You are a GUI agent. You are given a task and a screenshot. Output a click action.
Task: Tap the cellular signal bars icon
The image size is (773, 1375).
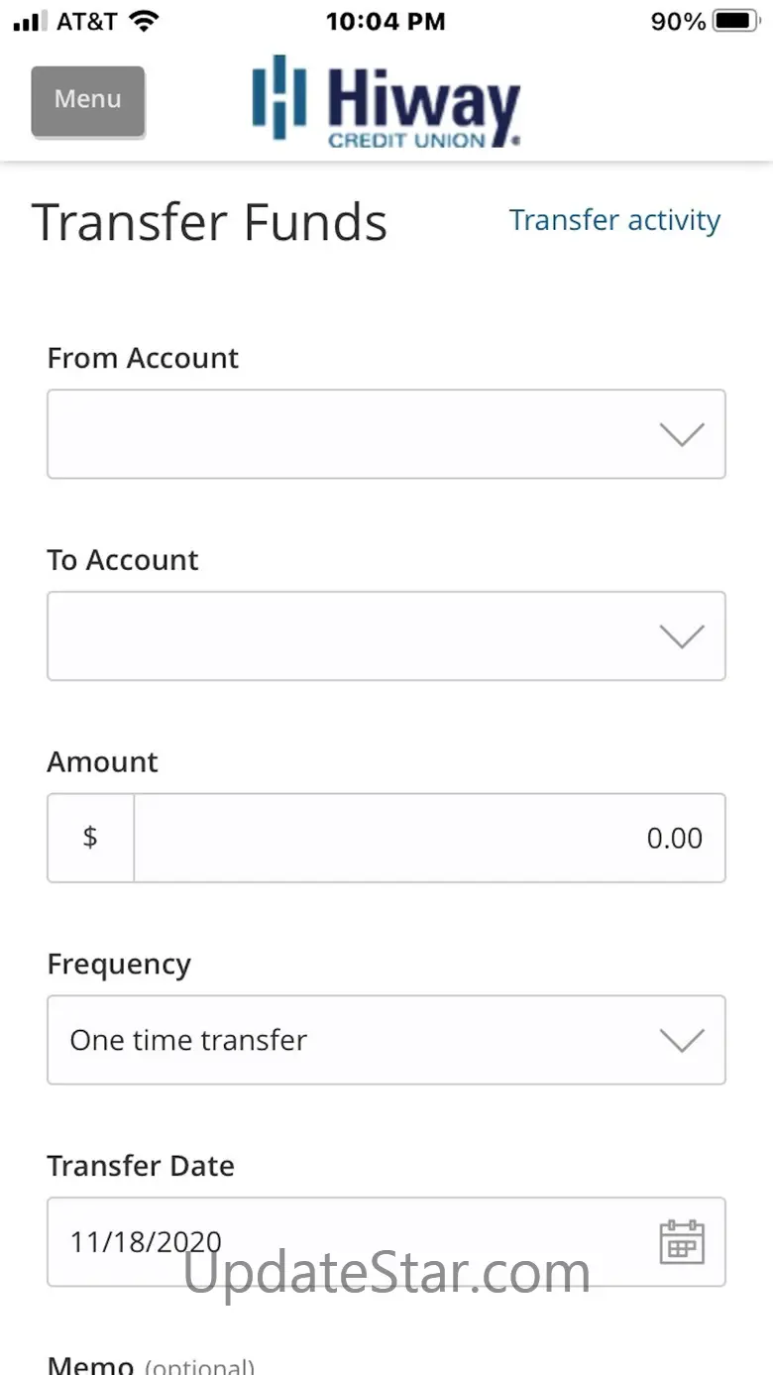[31, 22]
